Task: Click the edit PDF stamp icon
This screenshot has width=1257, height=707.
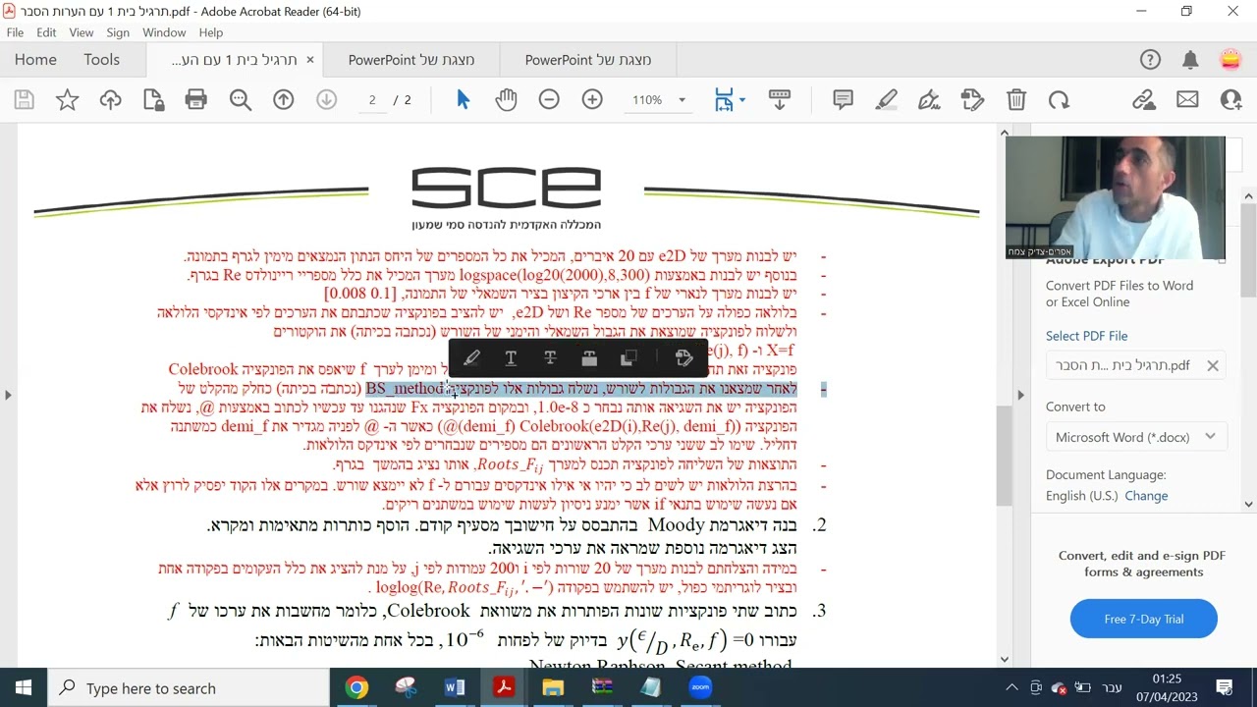Action: tap(972, 99)
